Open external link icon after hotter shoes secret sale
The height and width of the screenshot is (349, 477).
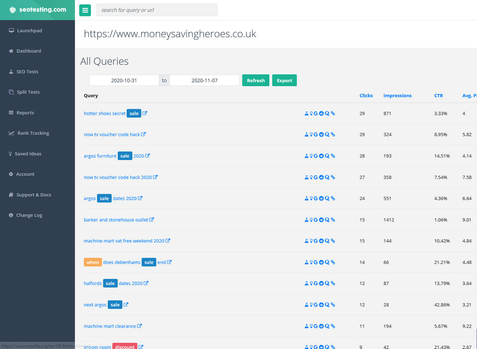[x=145, y=113]
